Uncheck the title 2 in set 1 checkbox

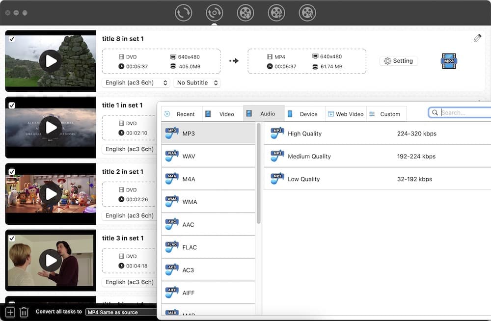(x=12, y=172)
